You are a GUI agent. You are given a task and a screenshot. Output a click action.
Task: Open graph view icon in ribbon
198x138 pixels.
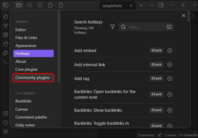(5, 26)
